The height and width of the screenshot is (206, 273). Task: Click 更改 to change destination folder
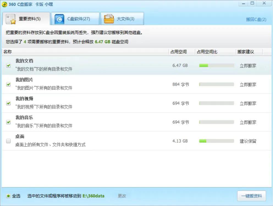tap(122, 196)
